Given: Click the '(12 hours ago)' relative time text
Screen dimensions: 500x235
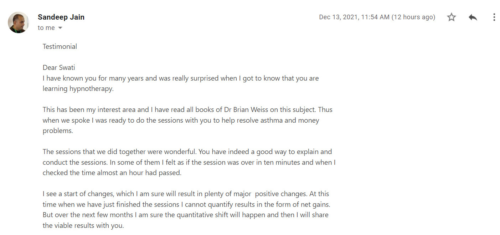Looking at the screenshot, I should [413, 17].
